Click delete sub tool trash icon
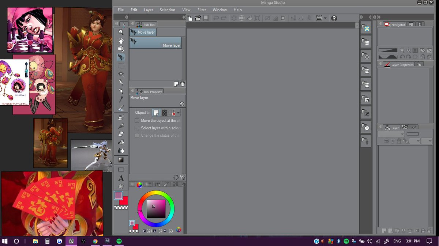The image size is (439, 246). coord(182,84)
